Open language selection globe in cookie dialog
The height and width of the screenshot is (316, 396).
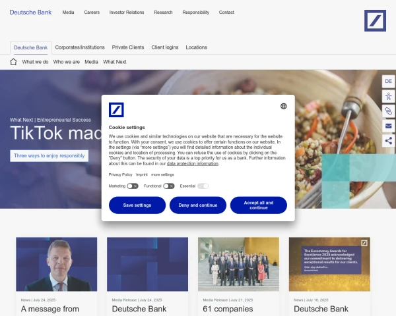click(x=284, y=106)
